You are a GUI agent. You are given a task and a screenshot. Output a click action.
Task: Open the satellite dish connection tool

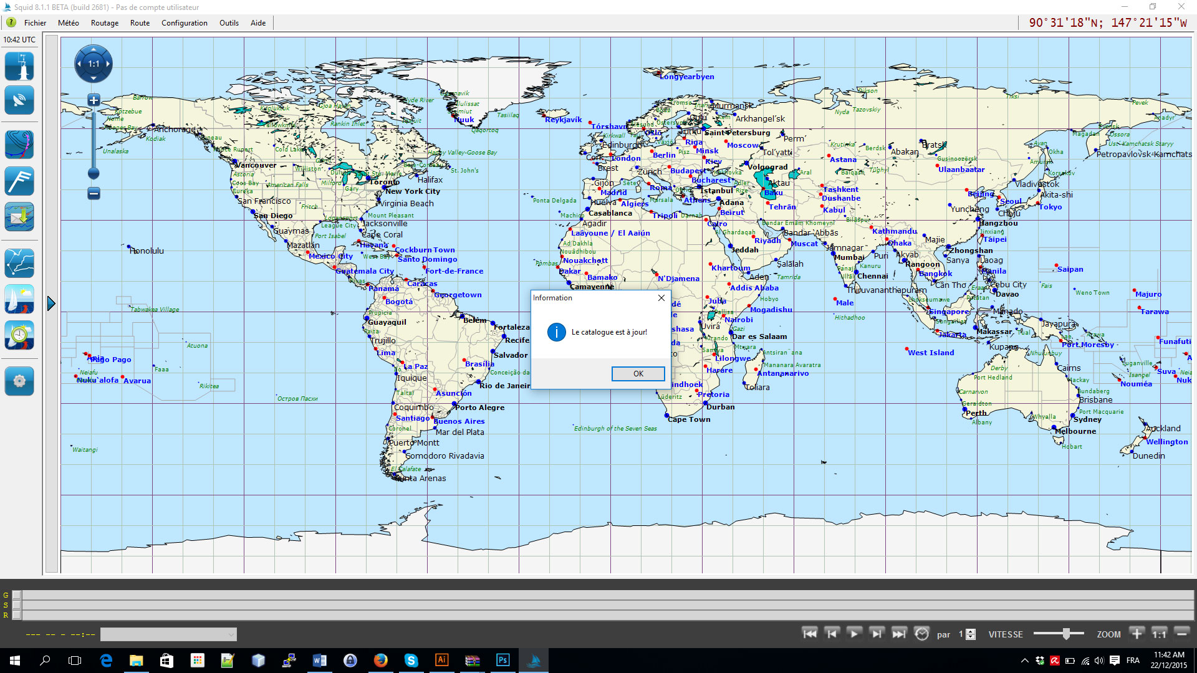tap(19, 100)
